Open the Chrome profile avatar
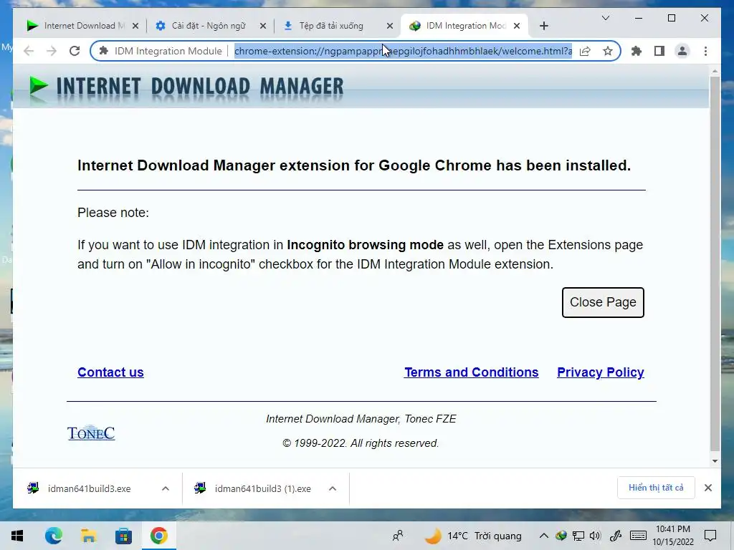The height and width of the screenshot is (550, 734). point(682,51)
